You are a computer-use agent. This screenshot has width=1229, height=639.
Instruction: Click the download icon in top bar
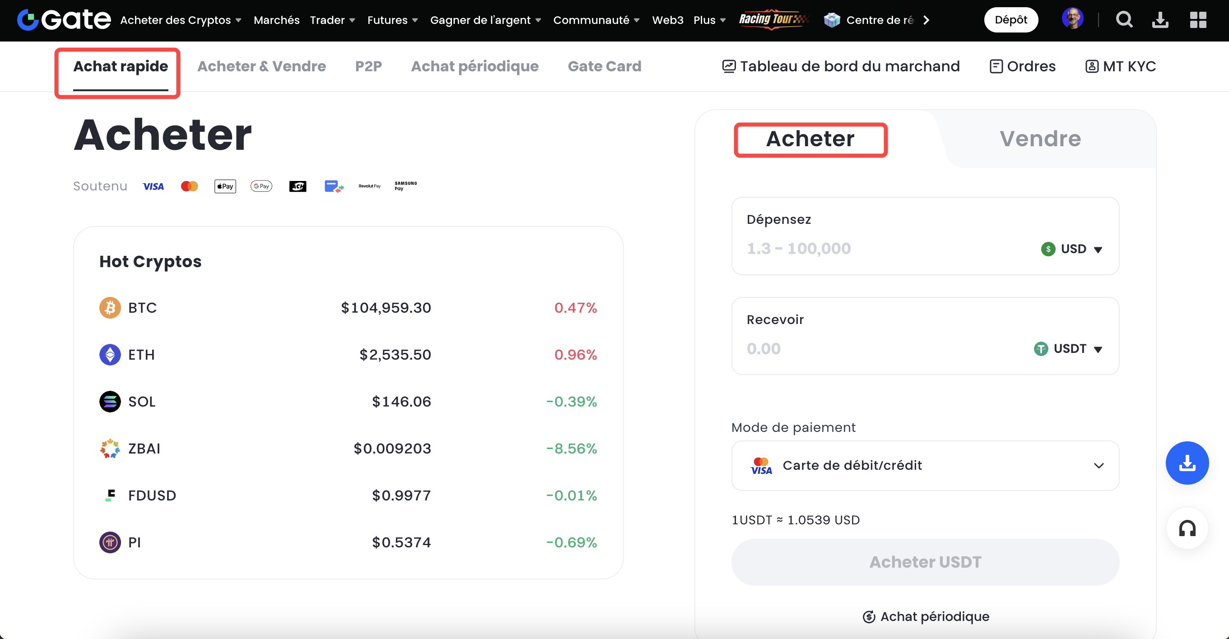pyautogui.click(x=1160, y=20)
